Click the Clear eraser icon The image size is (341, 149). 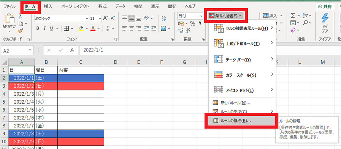(x=293, y=30)
